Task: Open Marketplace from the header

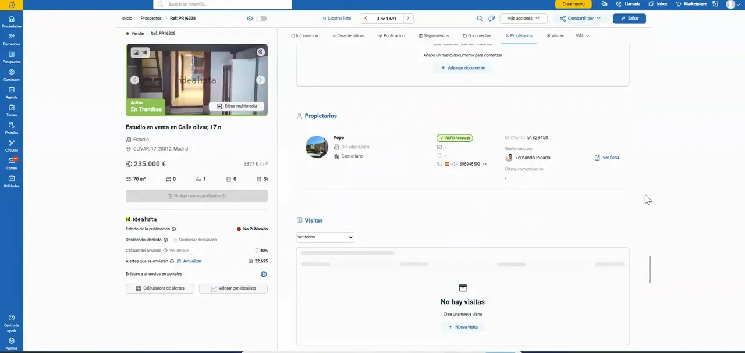Action: point(691,4)
